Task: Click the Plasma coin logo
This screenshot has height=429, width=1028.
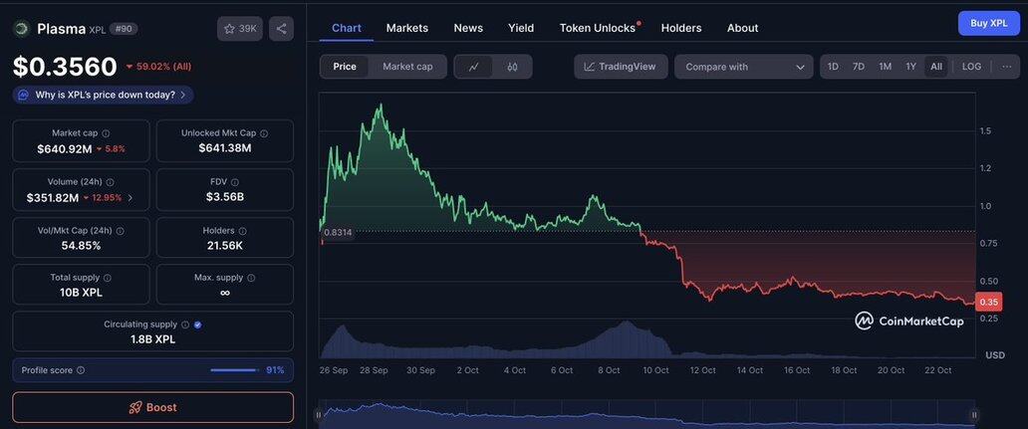Action: (x=21, y=29)
